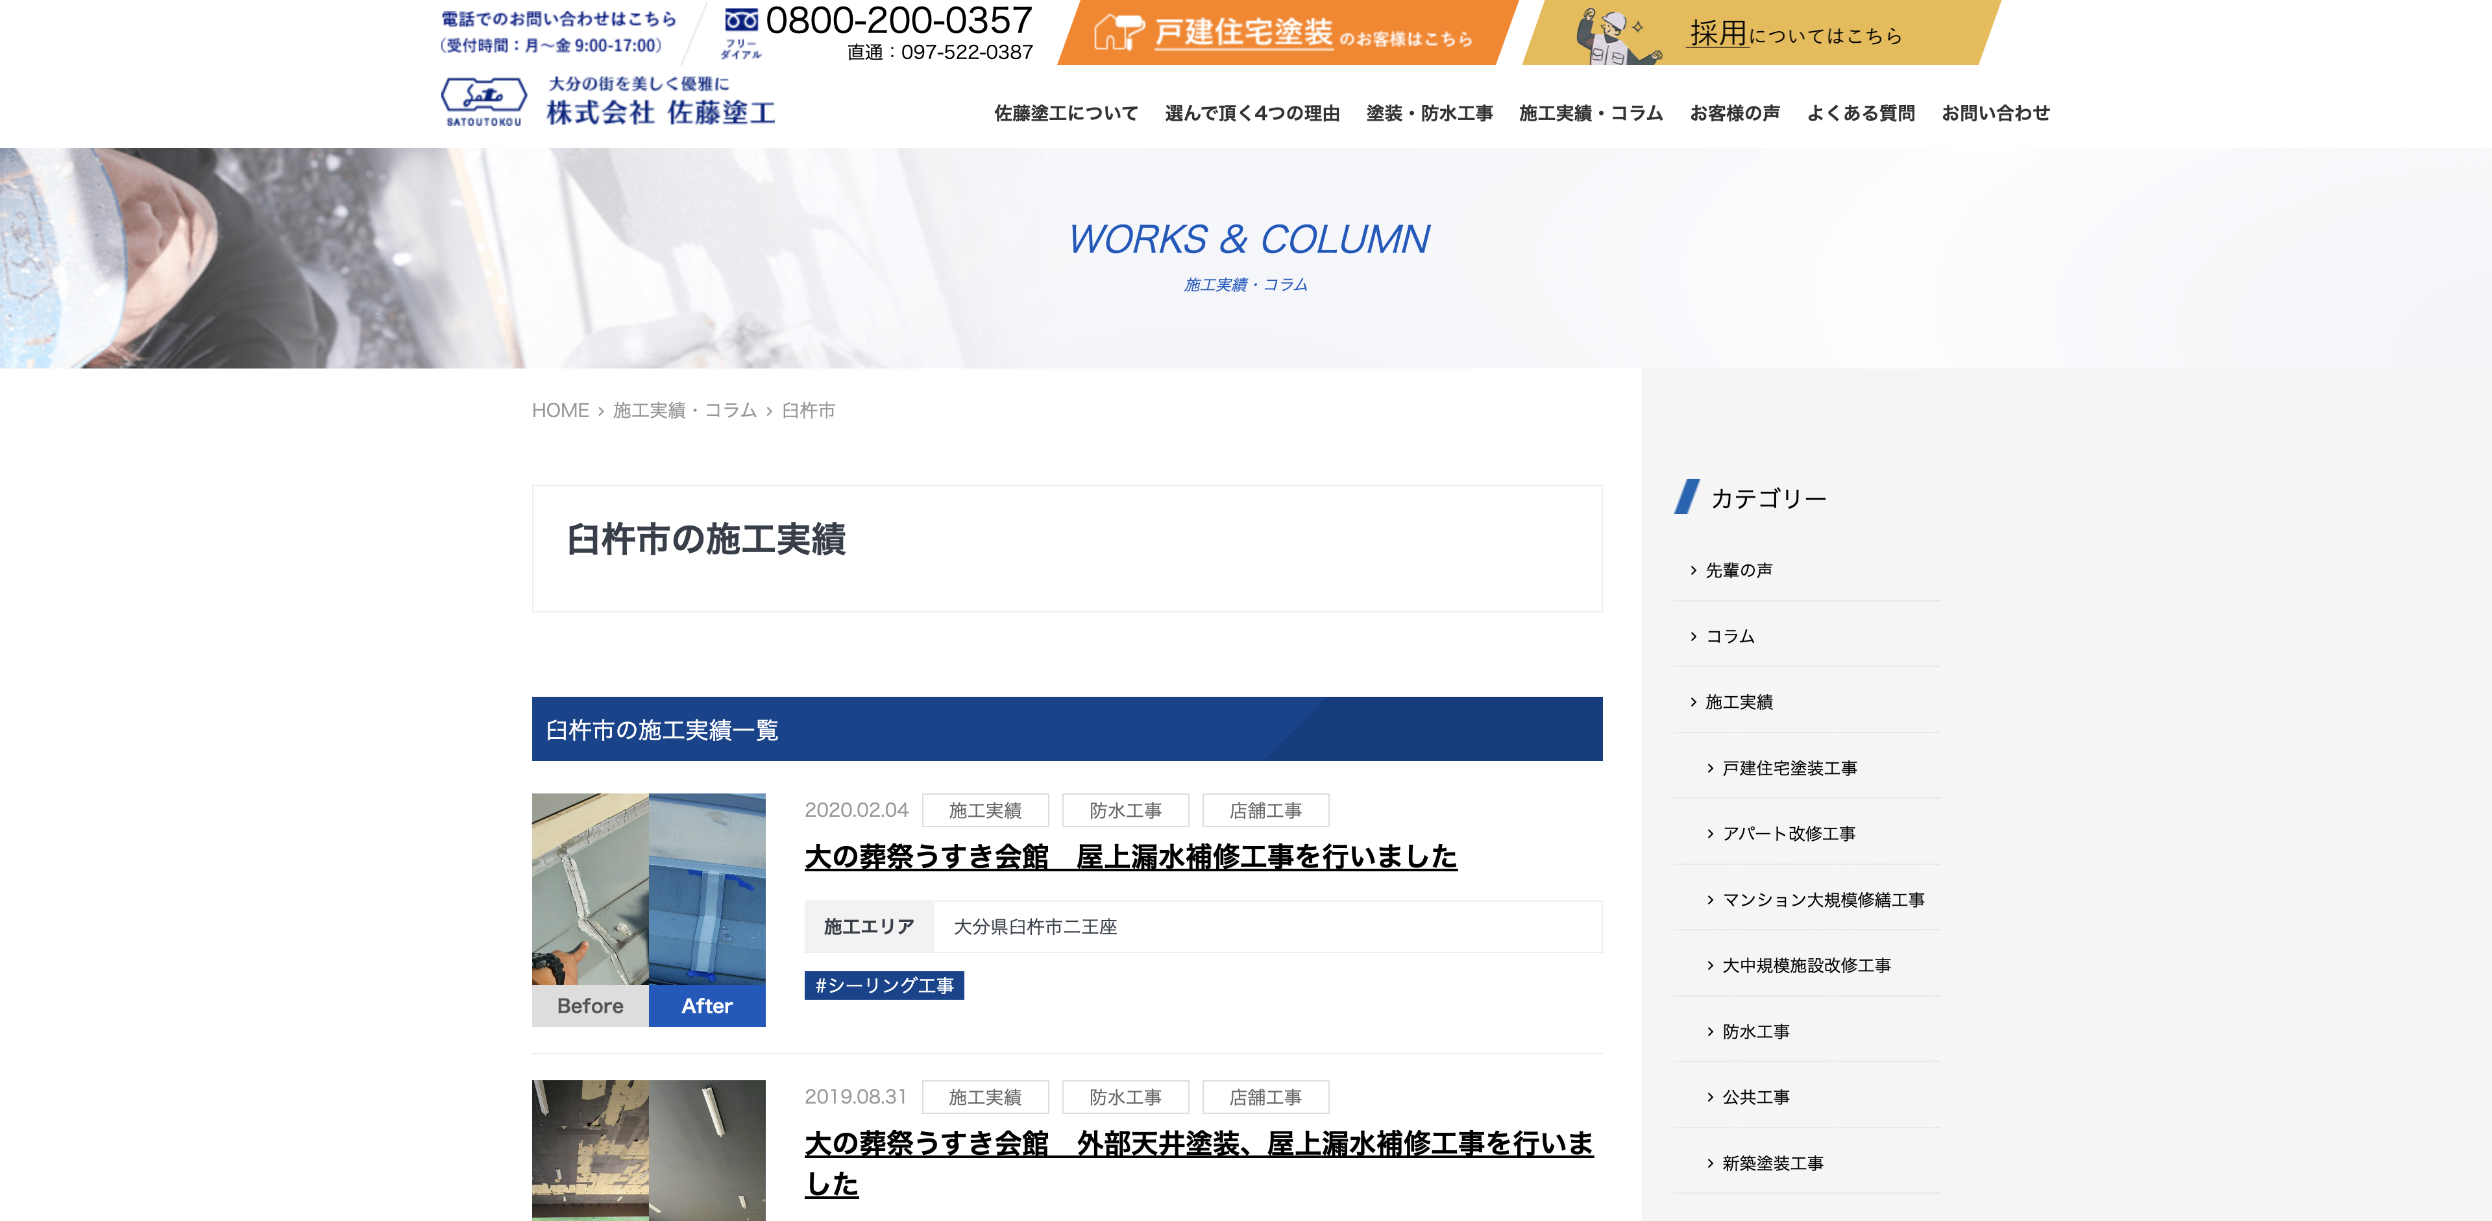The image size is (2492, 1221).
Task: Open 施工実績 category in sidebar
Action: [1739, 702]
